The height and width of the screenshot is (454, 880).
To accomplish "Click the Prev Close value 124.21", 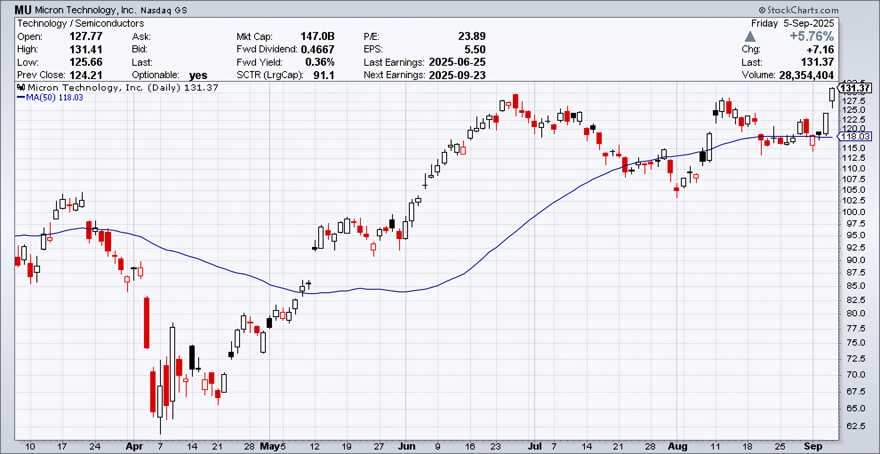I will point(86,75).
